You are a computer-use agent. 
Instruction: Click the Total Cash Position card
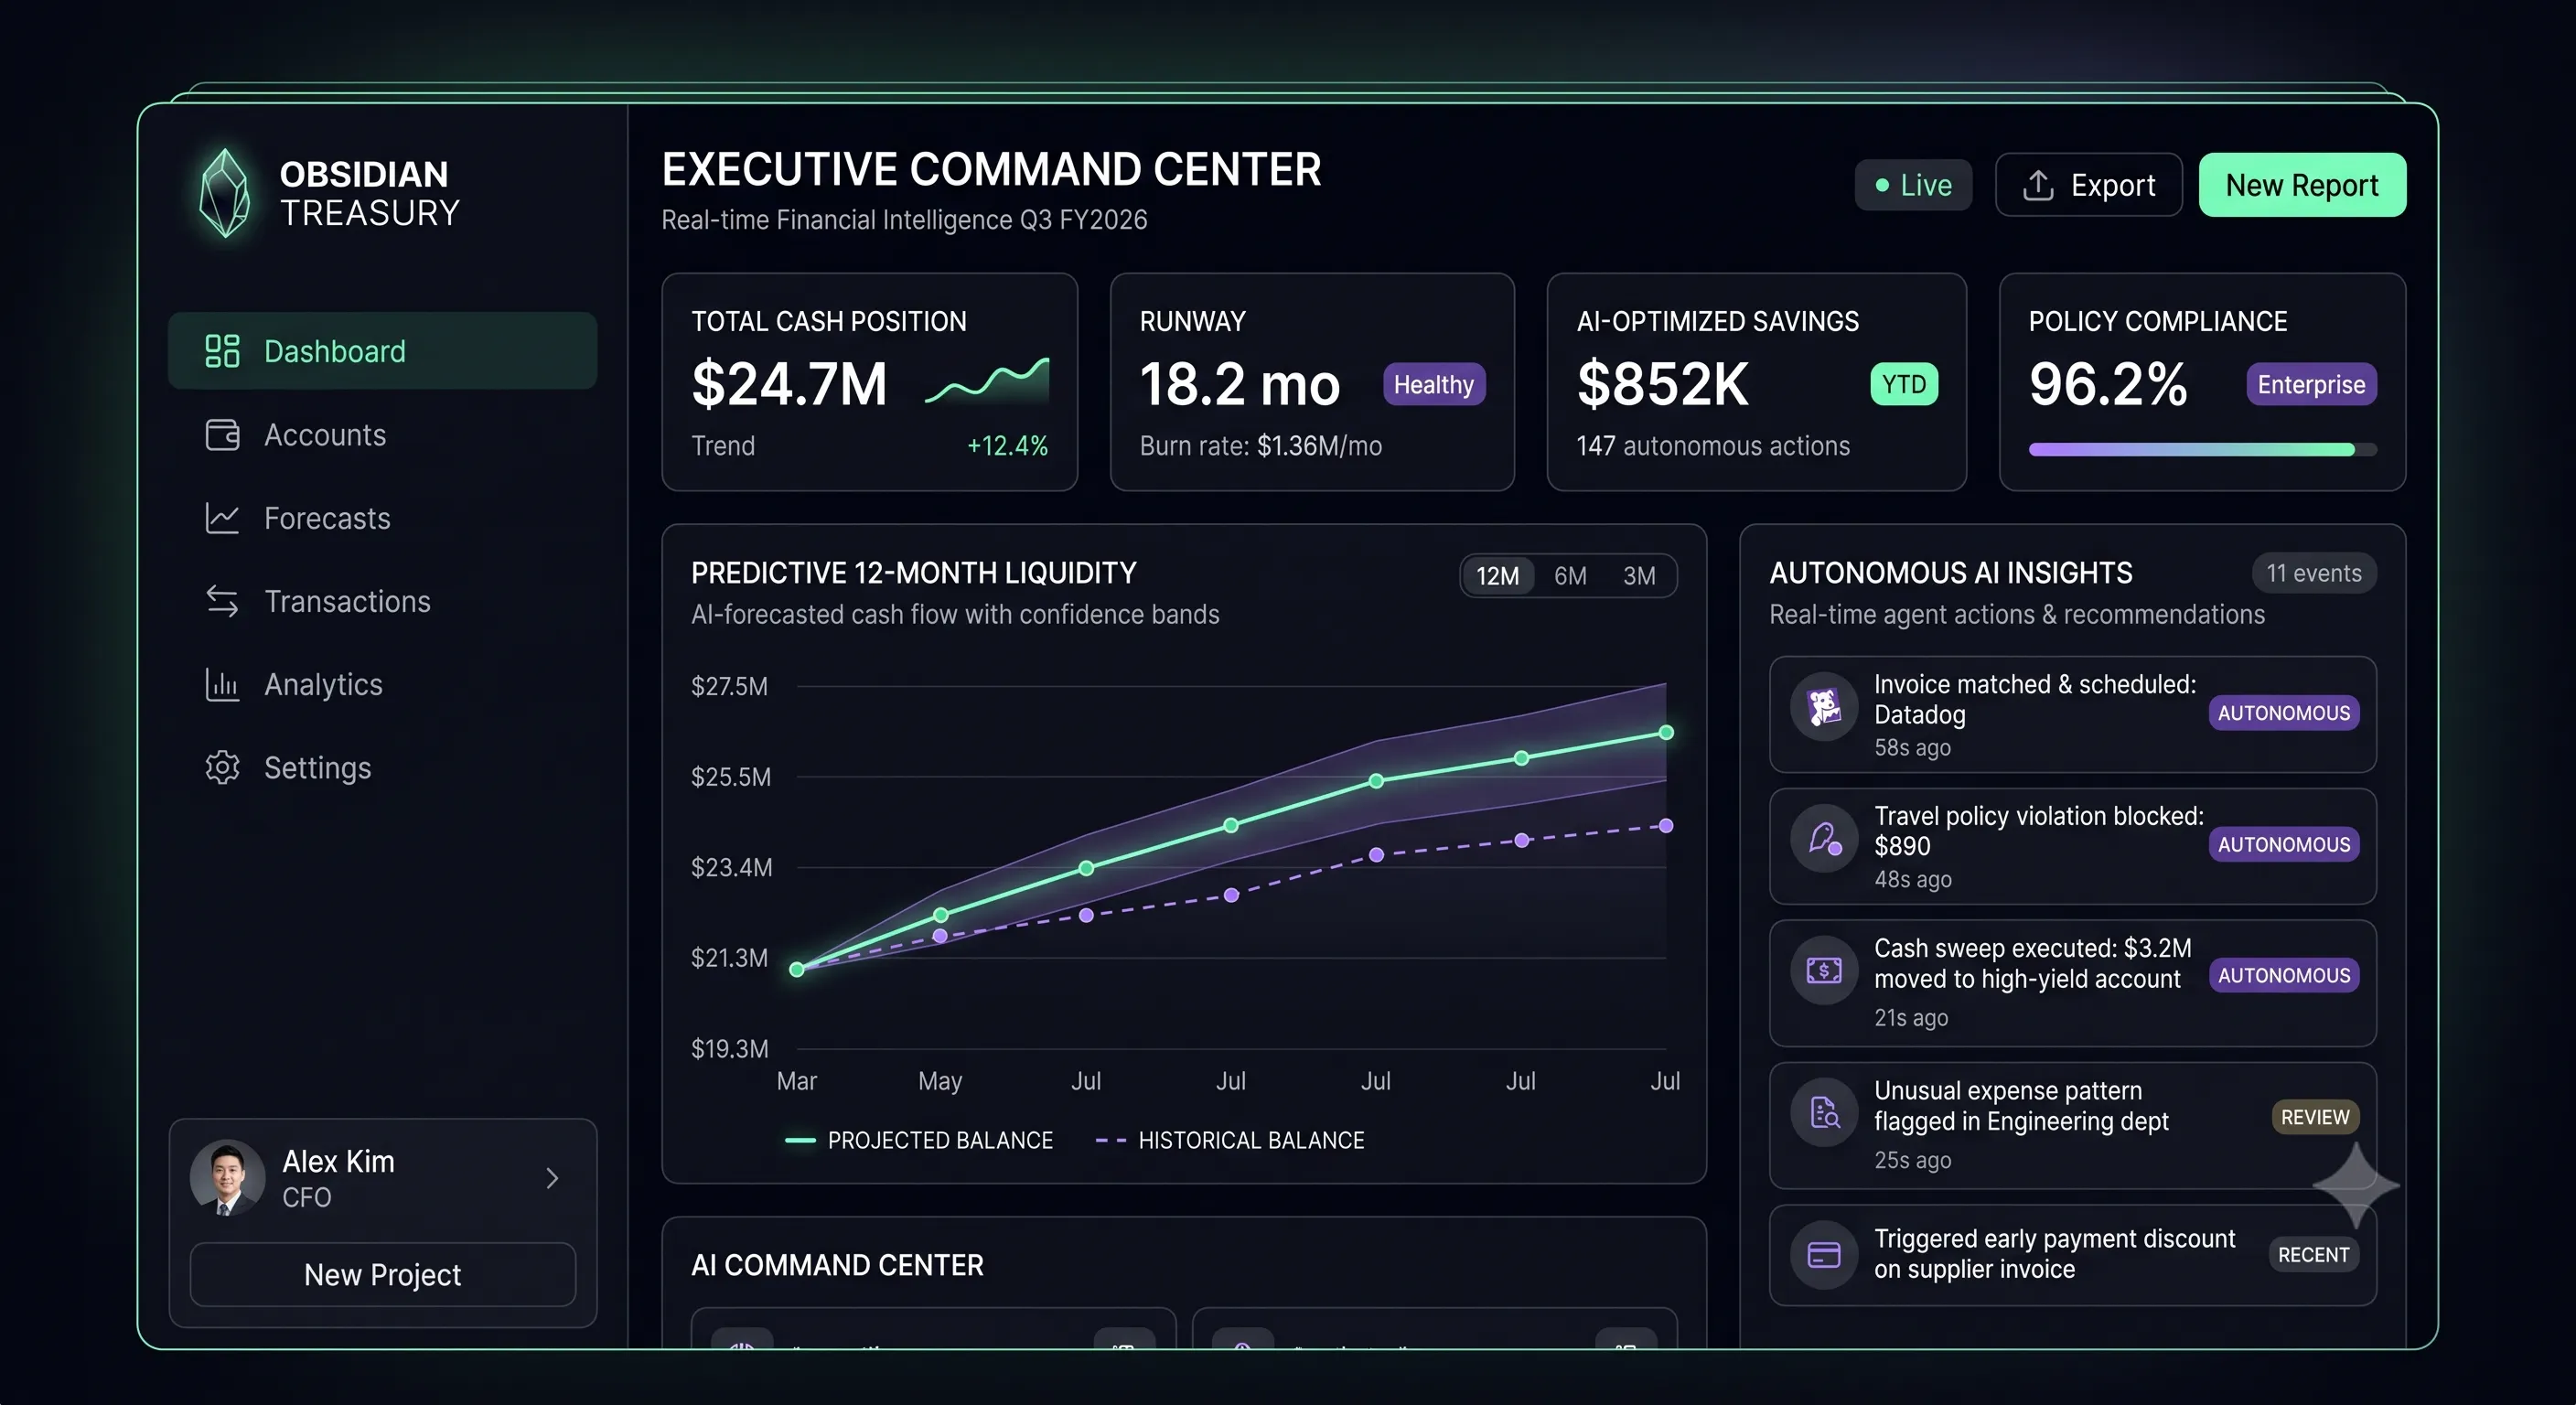click(x=869, y=382)
